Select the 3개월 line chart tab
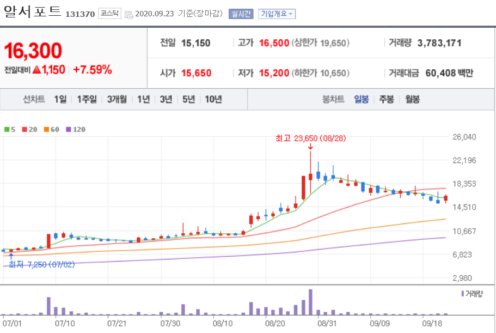 tap(117, 99)
